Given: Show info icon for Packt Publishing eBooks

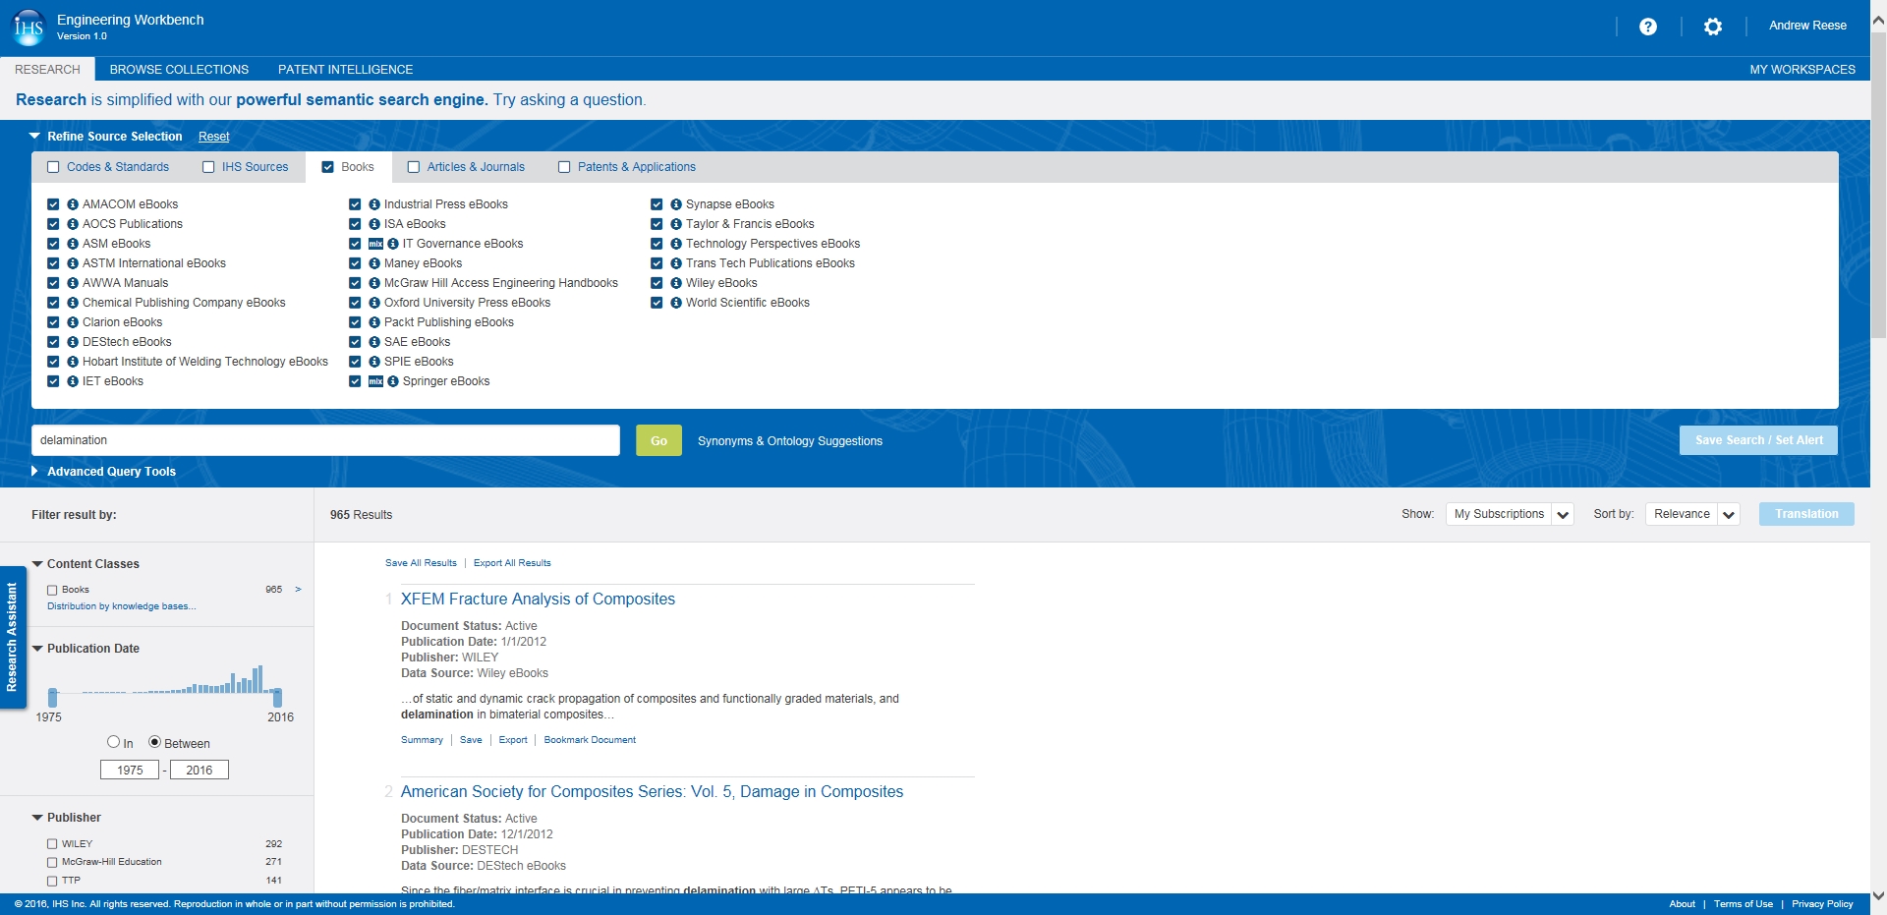Looking at the screenshot, I should pos(374,322).
